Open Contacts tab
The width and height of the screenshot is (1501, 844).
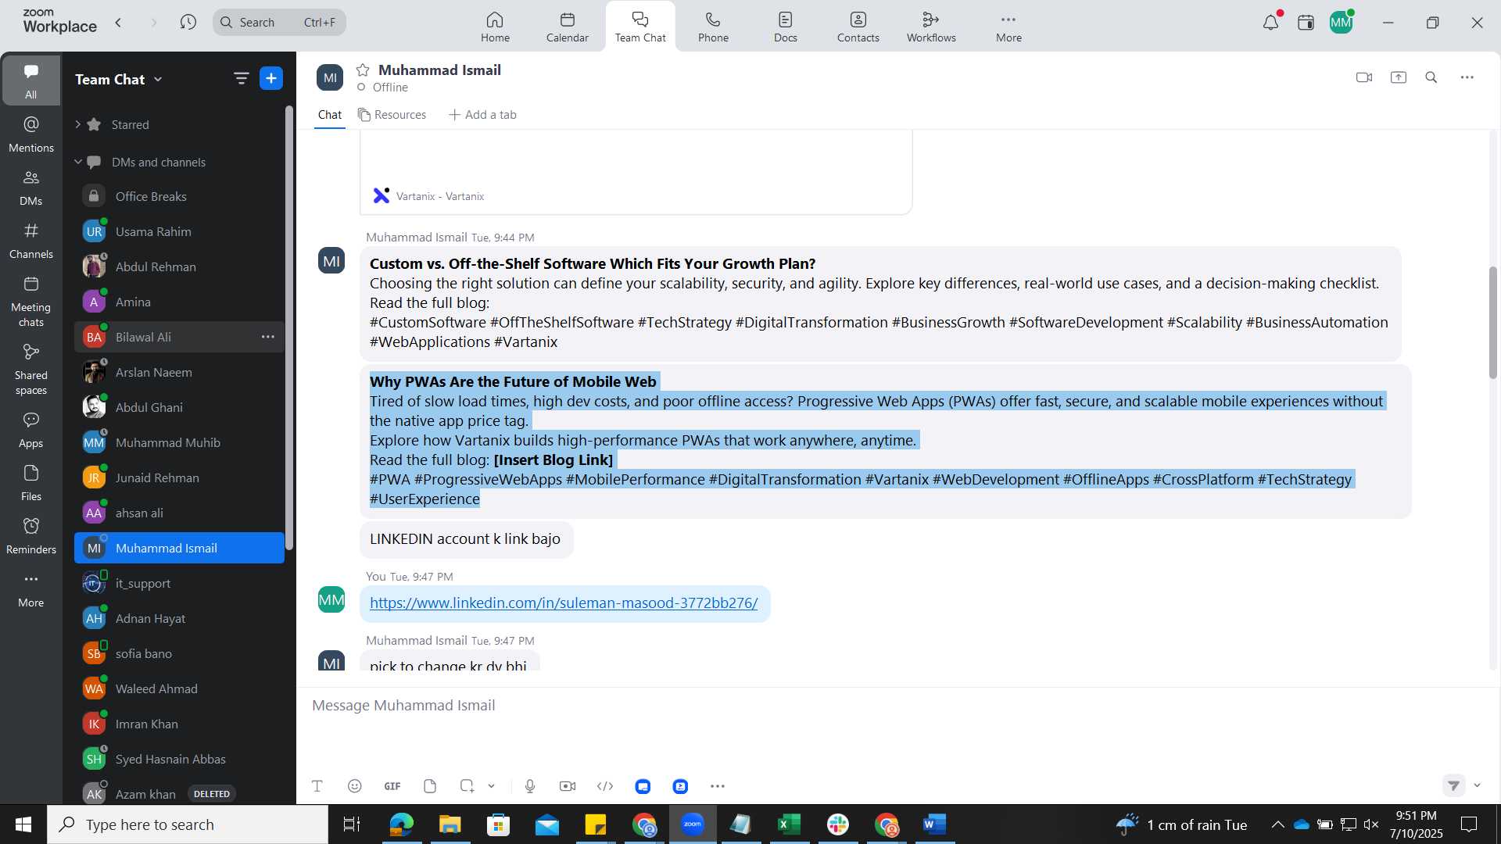(x=858, y=27)
